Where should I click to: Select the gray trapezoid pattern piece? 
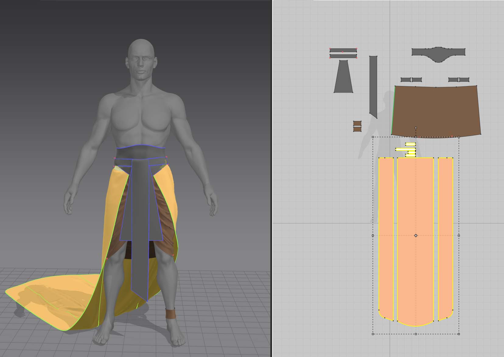click(343, 76)
